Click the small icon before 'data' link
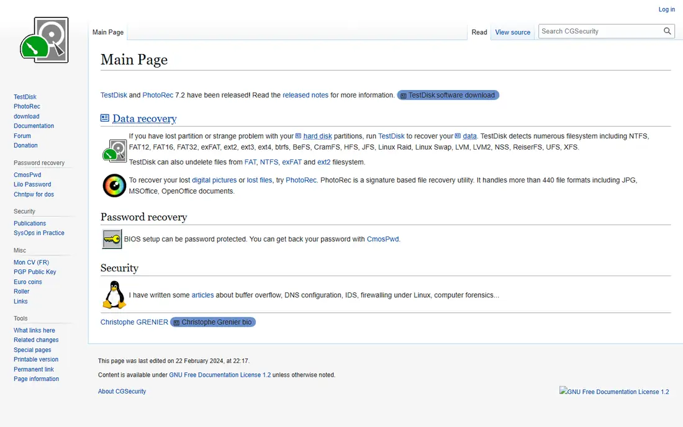The height and width of the screenshot is (427, 683). pyautogui.click(x=458, y=136)
